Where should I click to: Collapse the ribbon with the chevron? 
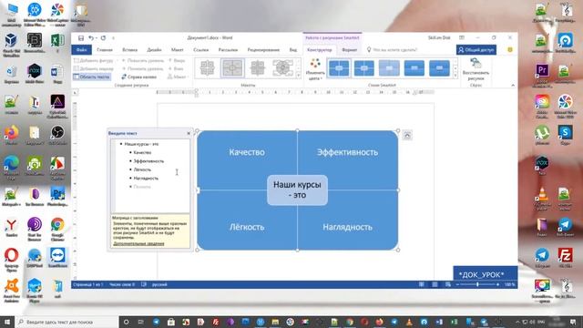coord(513,86)
